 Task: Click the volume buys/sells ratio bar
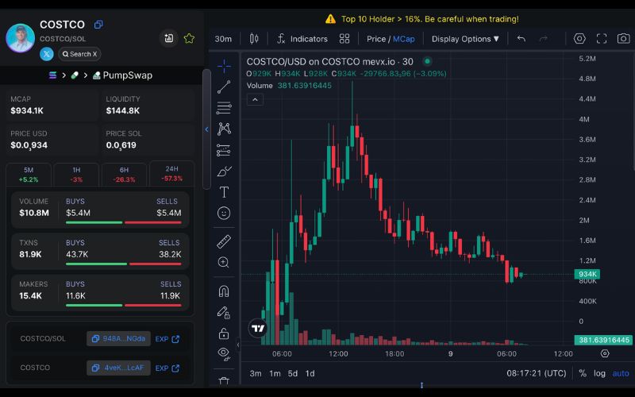124,222
